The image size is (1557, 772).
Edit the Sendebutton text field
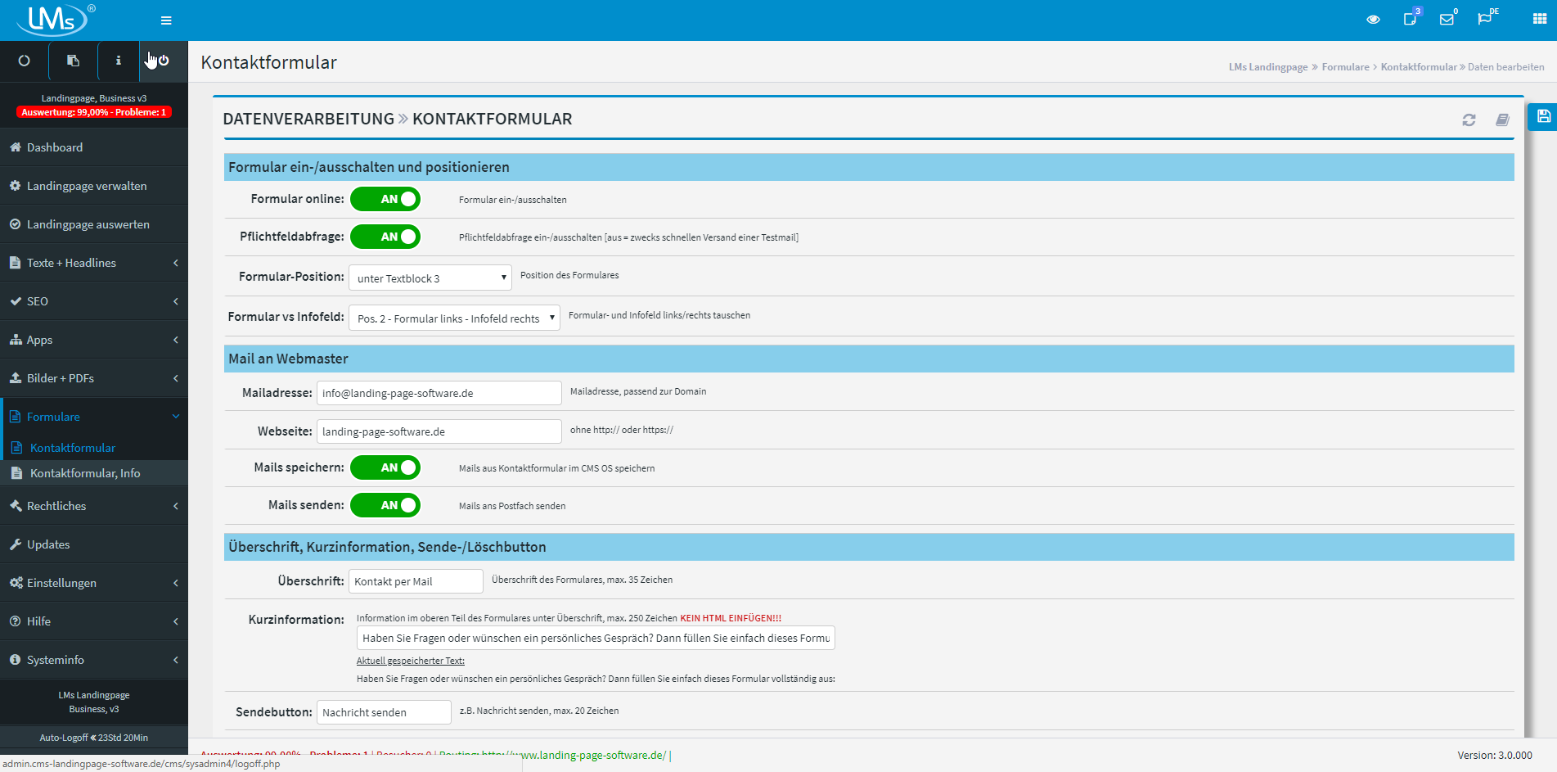coord(383,712)
